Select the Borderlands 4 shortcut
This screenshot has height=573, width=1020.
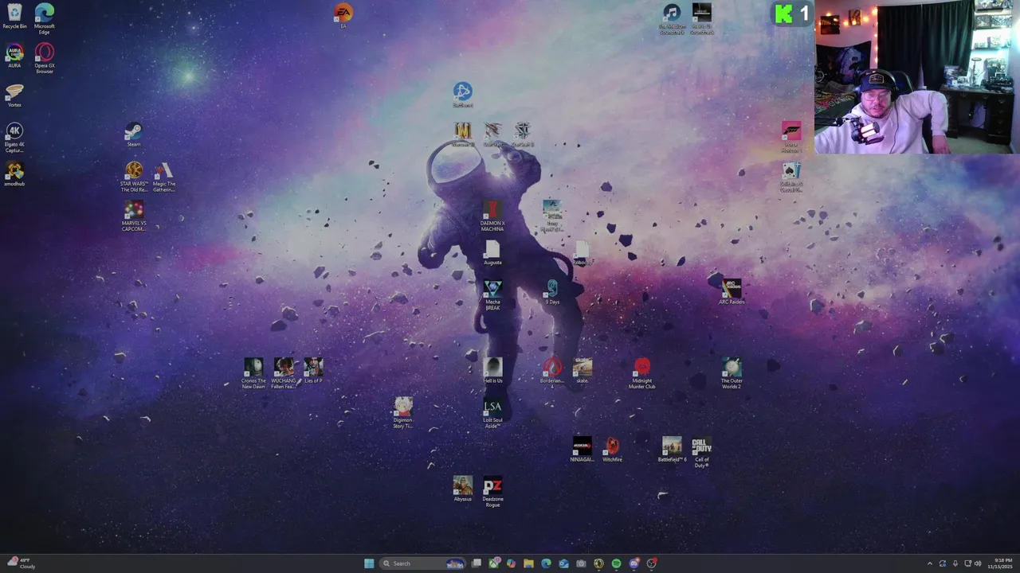[552, 373]
